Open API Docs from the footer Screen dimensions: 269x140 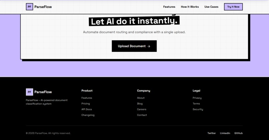pos(87,109)
